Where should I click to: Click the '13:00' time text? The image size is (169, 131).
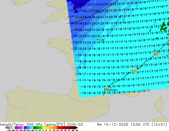tap(135, 125)
